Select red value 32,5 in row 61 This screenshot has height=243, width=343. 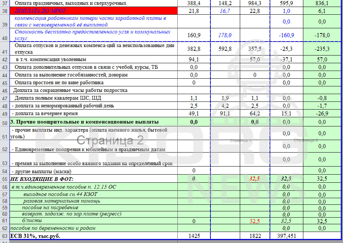point(254,221)
